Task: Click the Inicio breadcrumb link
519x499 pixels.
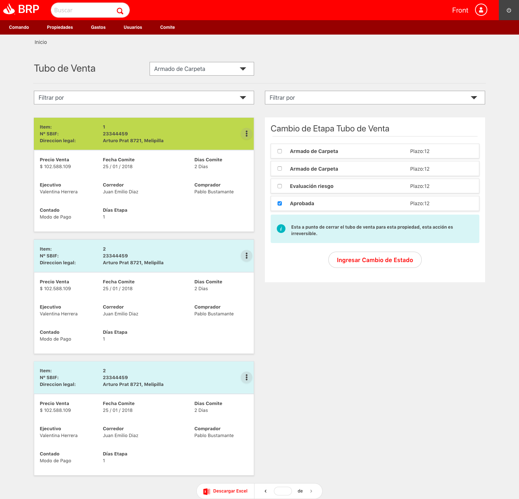Action: click(x=41, y=42)
